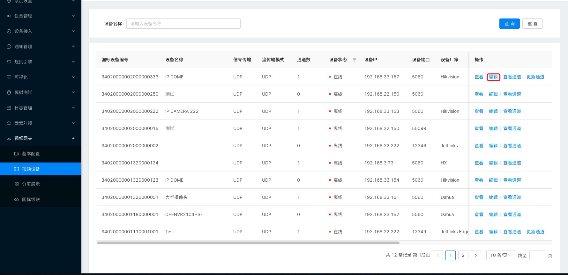Click the 可视化 monitor icon
The image size is (568, 275).
(9, 77)
